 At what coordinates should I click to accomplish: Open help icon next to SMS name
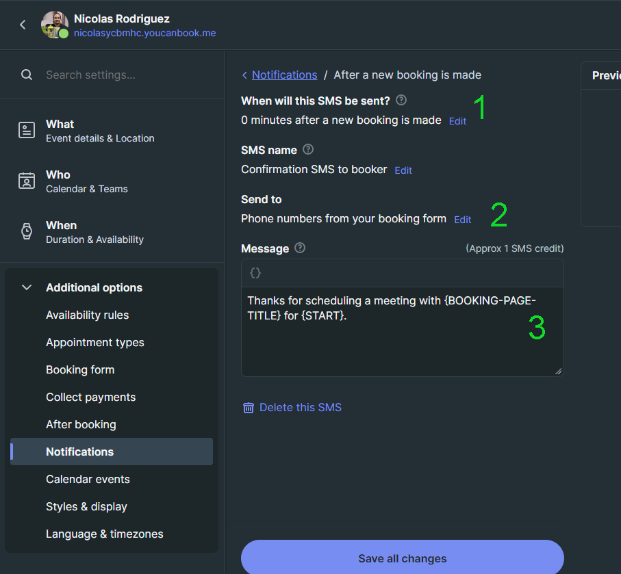click(308, 149)
